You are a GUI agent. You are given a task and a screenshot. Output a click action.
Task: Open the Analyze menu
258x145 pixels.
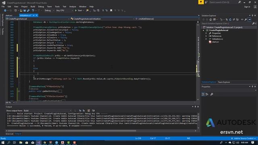click(x=73, y=6)
